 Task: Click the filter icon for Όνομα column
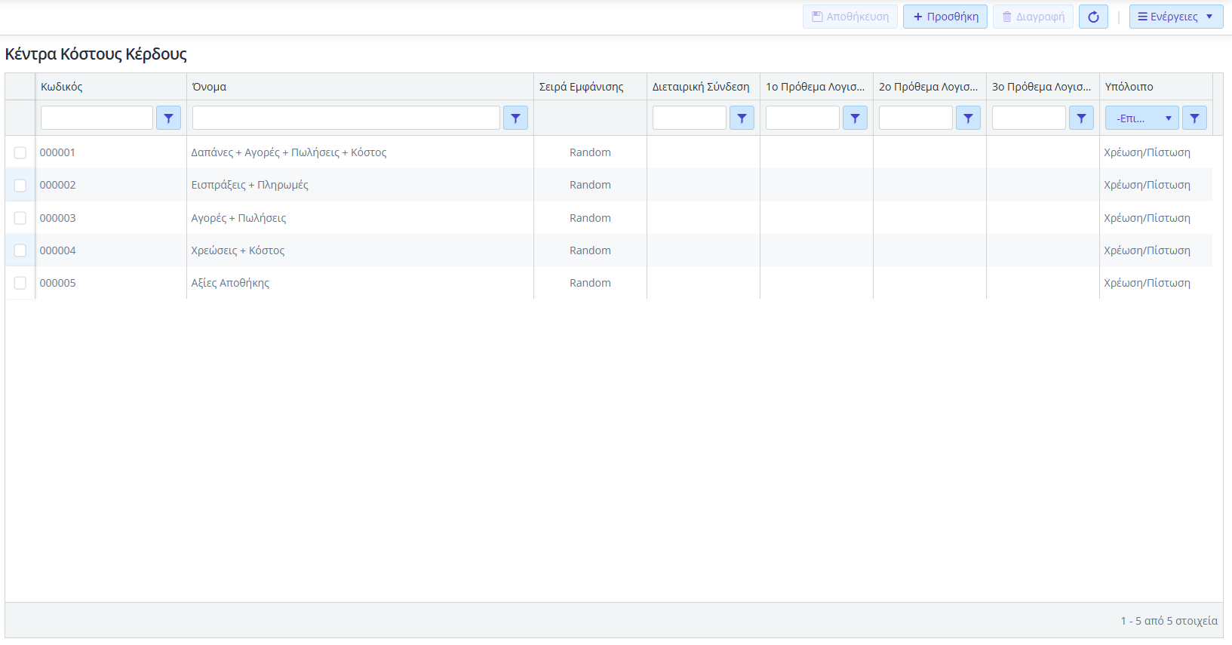point(515,118)
